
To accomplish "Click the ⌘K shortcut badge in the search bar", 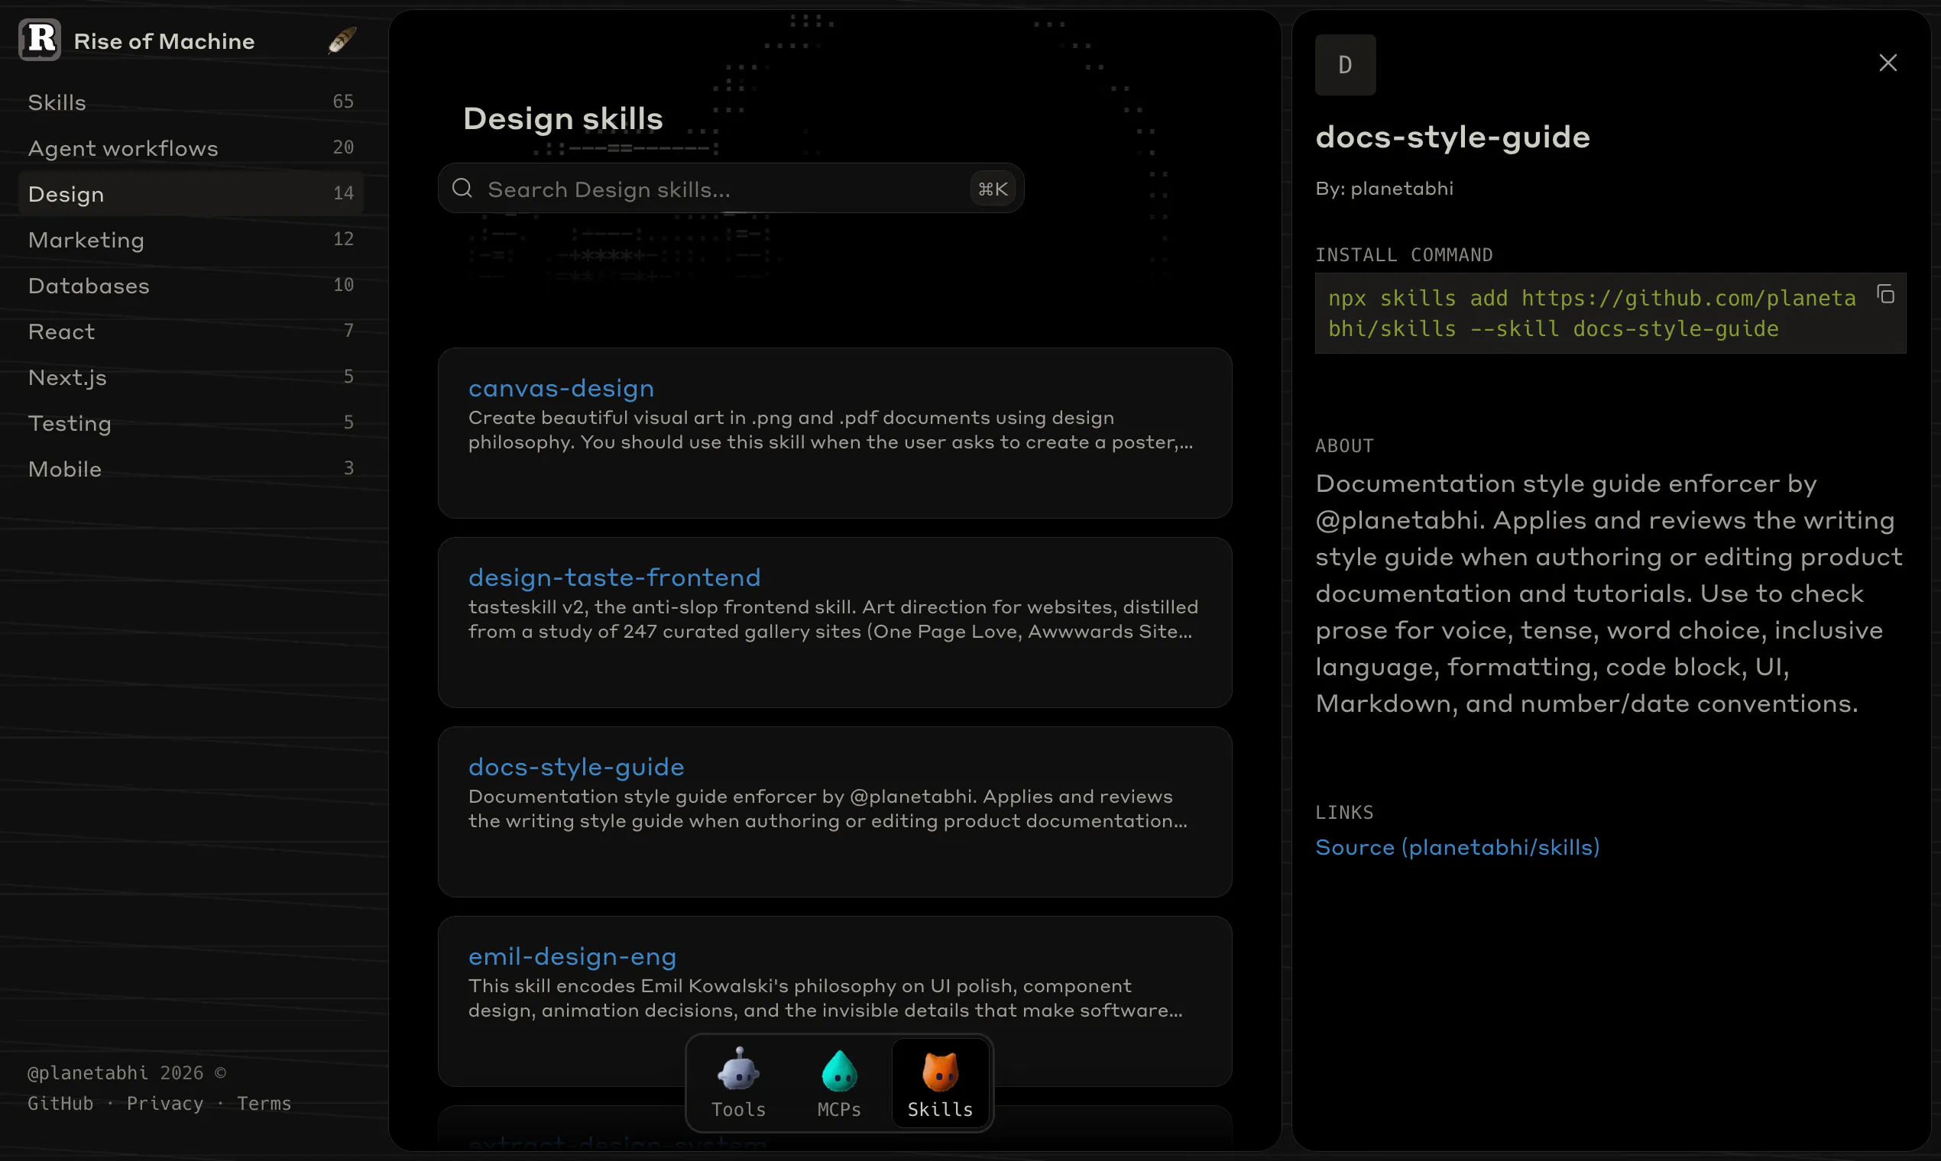I will click(993, 189).
